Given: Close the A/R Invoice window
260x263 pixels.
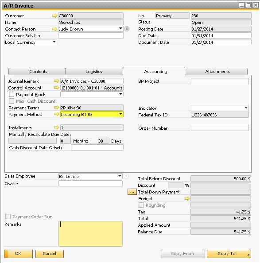Looking at the screenshot, I should click(x=256, y=5).
